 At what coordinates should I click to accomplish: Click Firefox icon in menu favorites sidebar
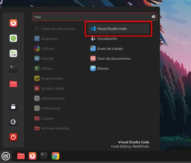tap(13, 24)
